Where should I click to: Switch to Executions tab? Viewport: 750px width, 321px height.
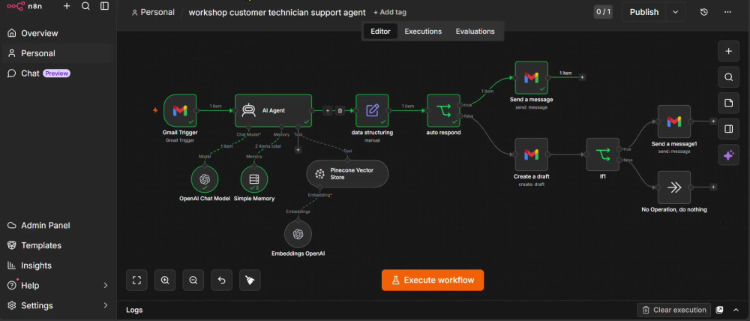(423, 31)
